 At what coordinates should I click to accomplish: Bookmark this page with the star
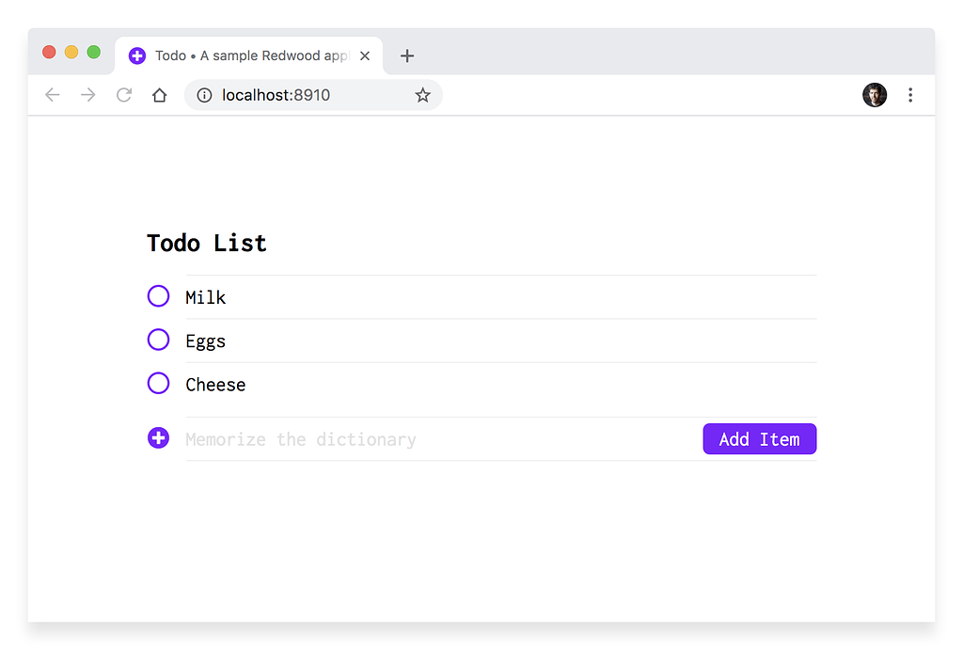[x=423, y=95]
